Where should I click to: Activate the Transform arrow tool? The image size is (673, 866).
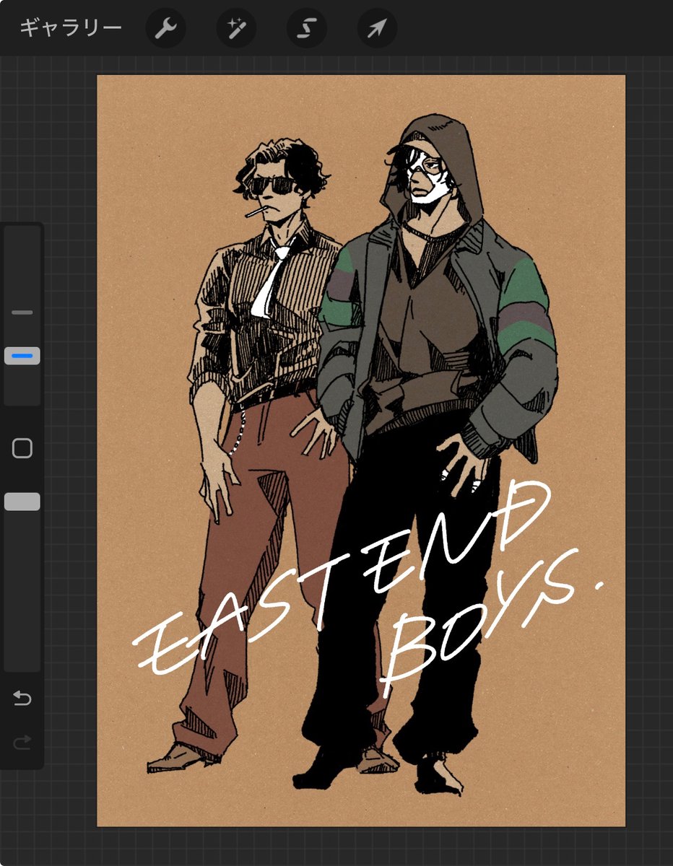coord(377,29)
